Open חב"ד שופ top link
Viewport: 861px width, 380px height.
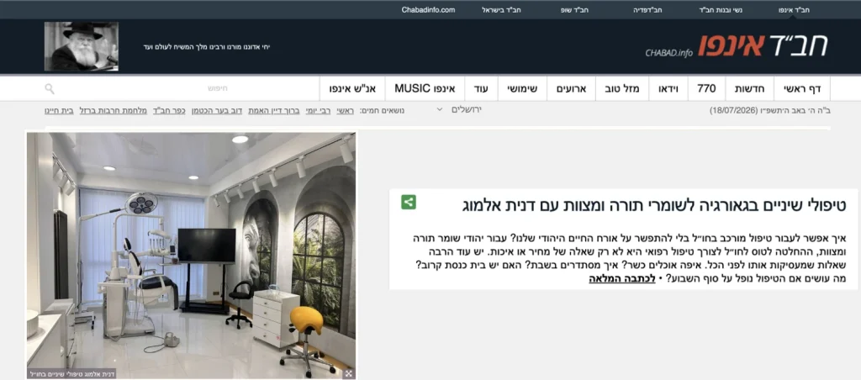(x=574, y=10)
